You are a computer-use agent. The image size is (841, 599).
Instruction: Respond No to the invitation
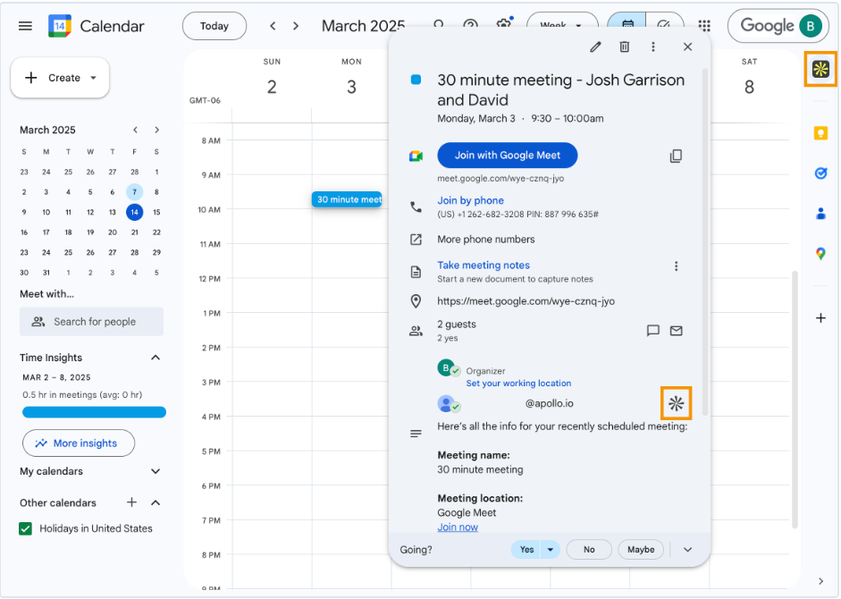tap(589, 549)
